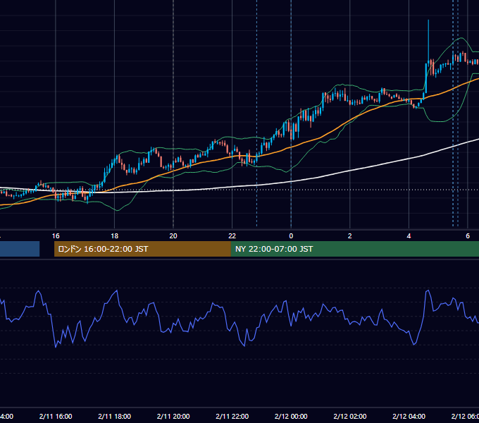Click the 18 hour label on price chart axis
479x423 pixels.
(x=115, y=236)
